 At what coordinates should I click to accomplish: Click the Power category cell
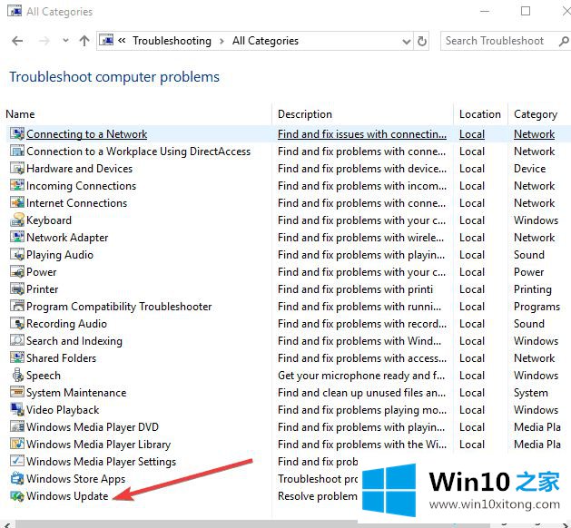[x=528, y=272]
